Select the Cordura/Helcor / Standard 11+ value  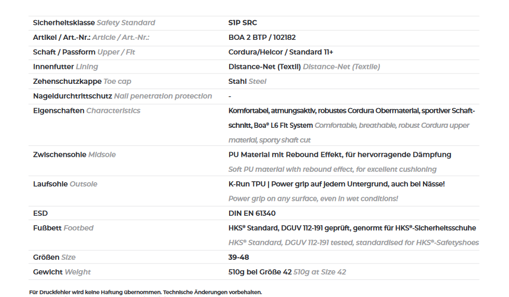[x=280, y=52]
